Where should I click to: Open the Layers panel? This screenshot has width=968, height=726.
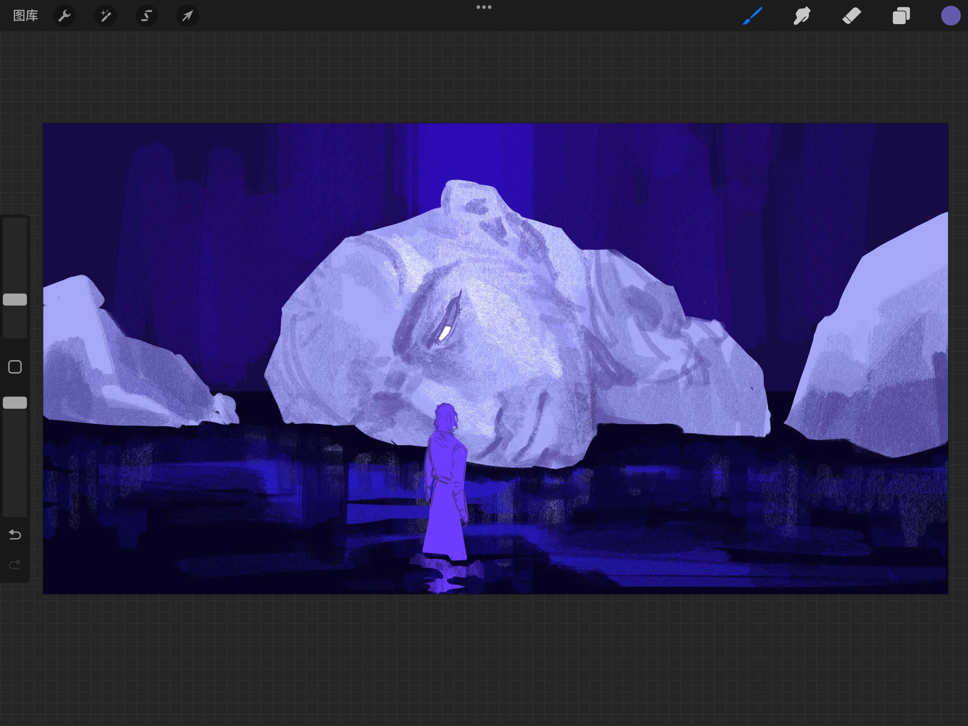(901, 16)
